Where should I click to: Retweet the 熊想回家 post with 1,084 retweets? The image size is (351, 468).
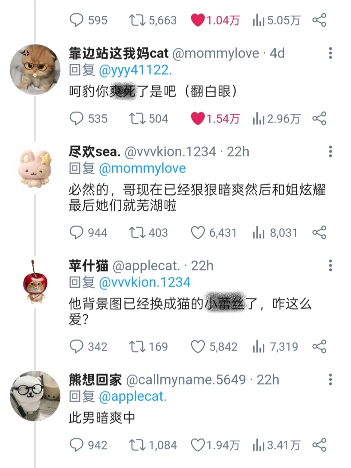click(x=153, y=445)
